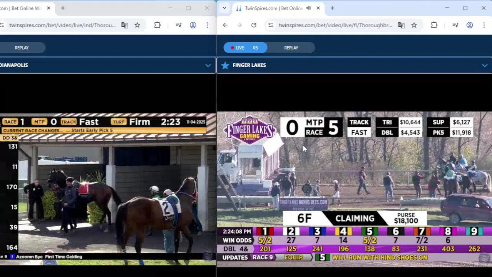Open new tab in right browser window
492x277 pixels.
point(333,8)
